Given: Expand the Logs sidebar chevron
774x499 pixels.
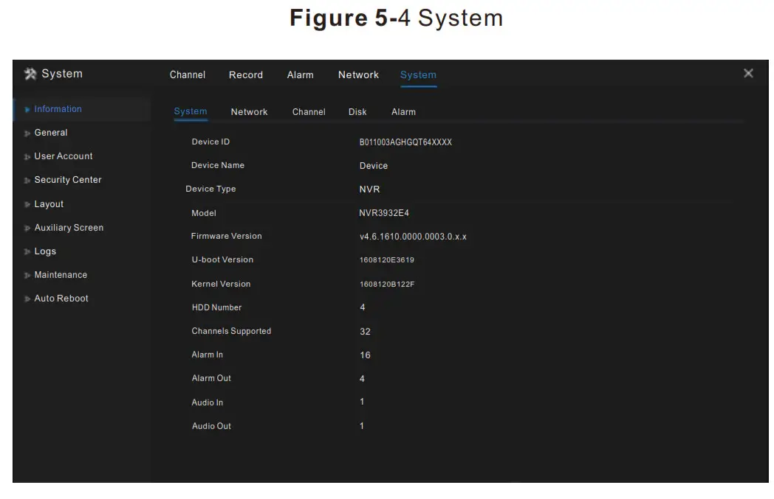Looking at the screenshot, I should [x=27, y=251].
